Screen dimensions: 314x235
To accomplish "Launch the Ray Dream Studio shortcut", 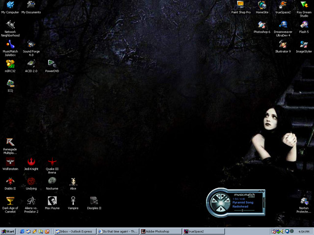I will [x=304, y=9].
